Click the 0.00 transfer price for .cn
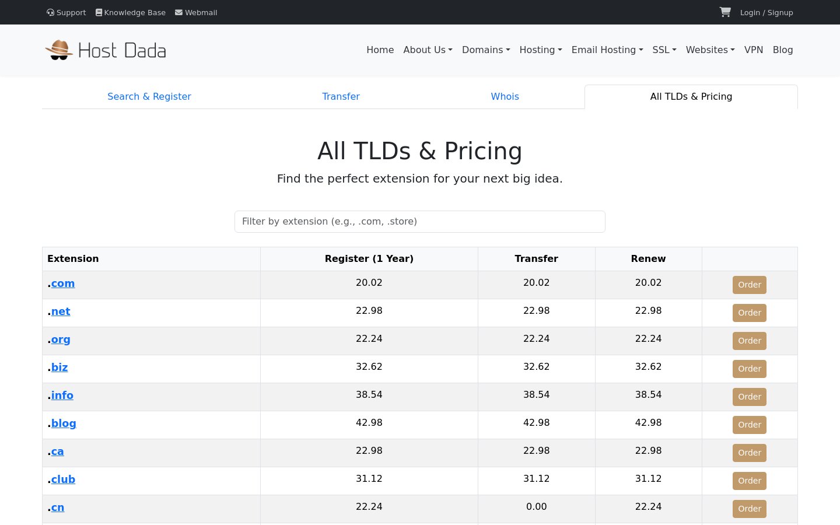This screenshot has height=525, width=840. pos(537,507)
